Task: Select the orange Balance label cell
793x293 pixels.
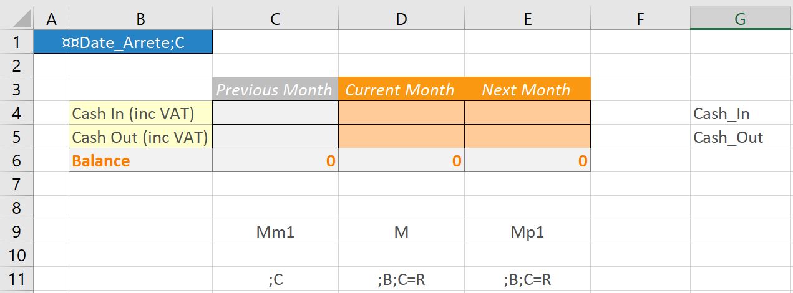Action: click(141, 160)
